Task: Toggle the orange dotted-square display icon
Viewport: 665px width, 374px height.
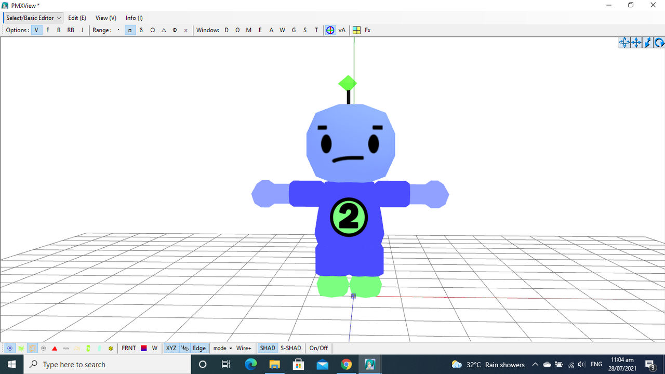Action: point(32,348)
